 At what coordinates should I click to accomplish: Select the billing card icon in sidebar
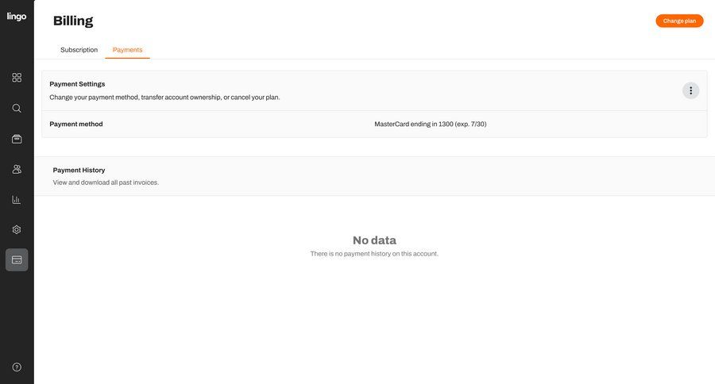pos(17,259)
